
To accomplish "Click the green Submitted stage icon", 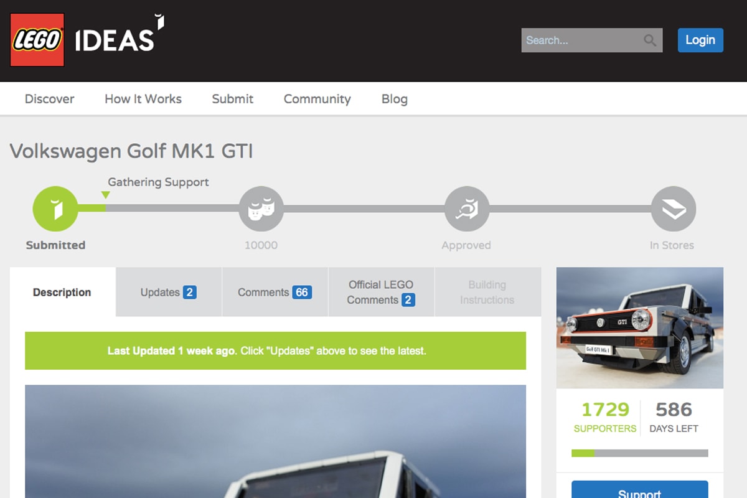I will click(55, 209).
